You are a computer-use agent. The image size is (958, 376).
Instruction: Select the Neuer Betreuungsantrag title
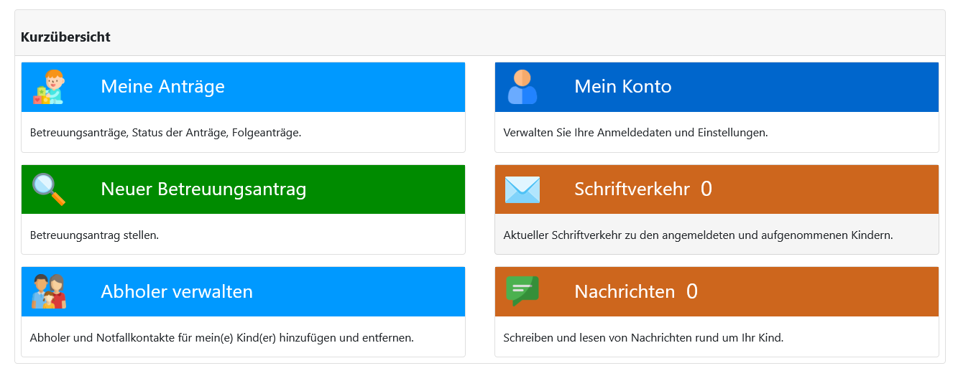(x=203, y=189)
